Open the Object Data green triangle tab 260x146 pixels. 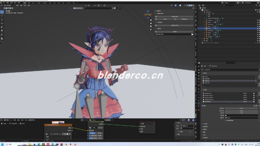(199, 103)
